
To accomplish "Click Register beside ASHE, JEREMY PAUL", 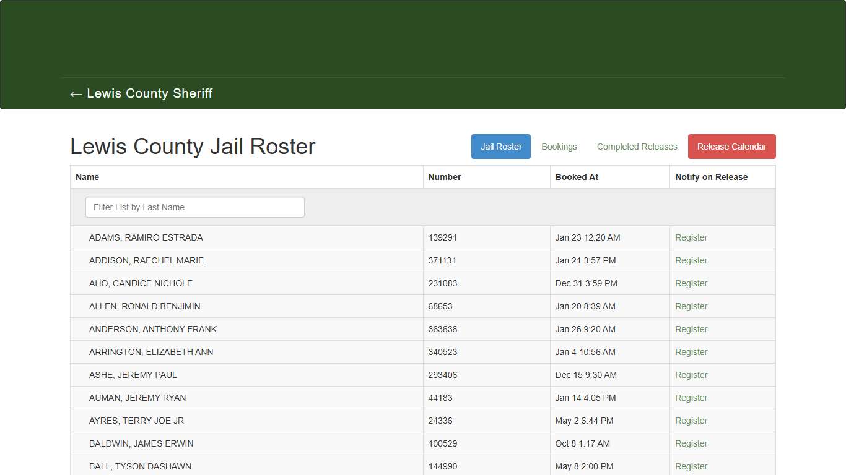I will tap(691, 375).
